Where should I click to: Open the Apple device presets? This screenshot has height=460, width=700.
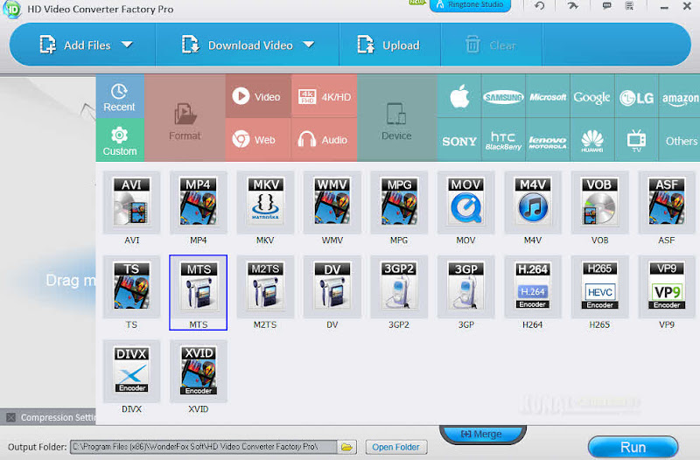pyautogui.click(x=459, y=96)
